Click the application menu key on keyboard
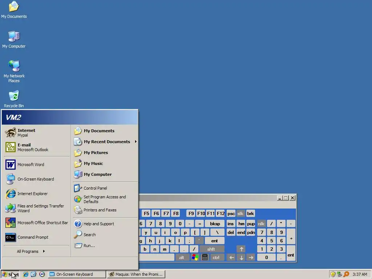The height and width of the screenshot is (279, 372). coord(205,258)
